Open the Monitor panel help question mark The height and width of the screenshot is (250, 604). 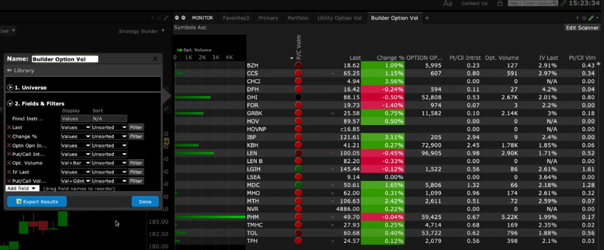[x=577, y=18]
